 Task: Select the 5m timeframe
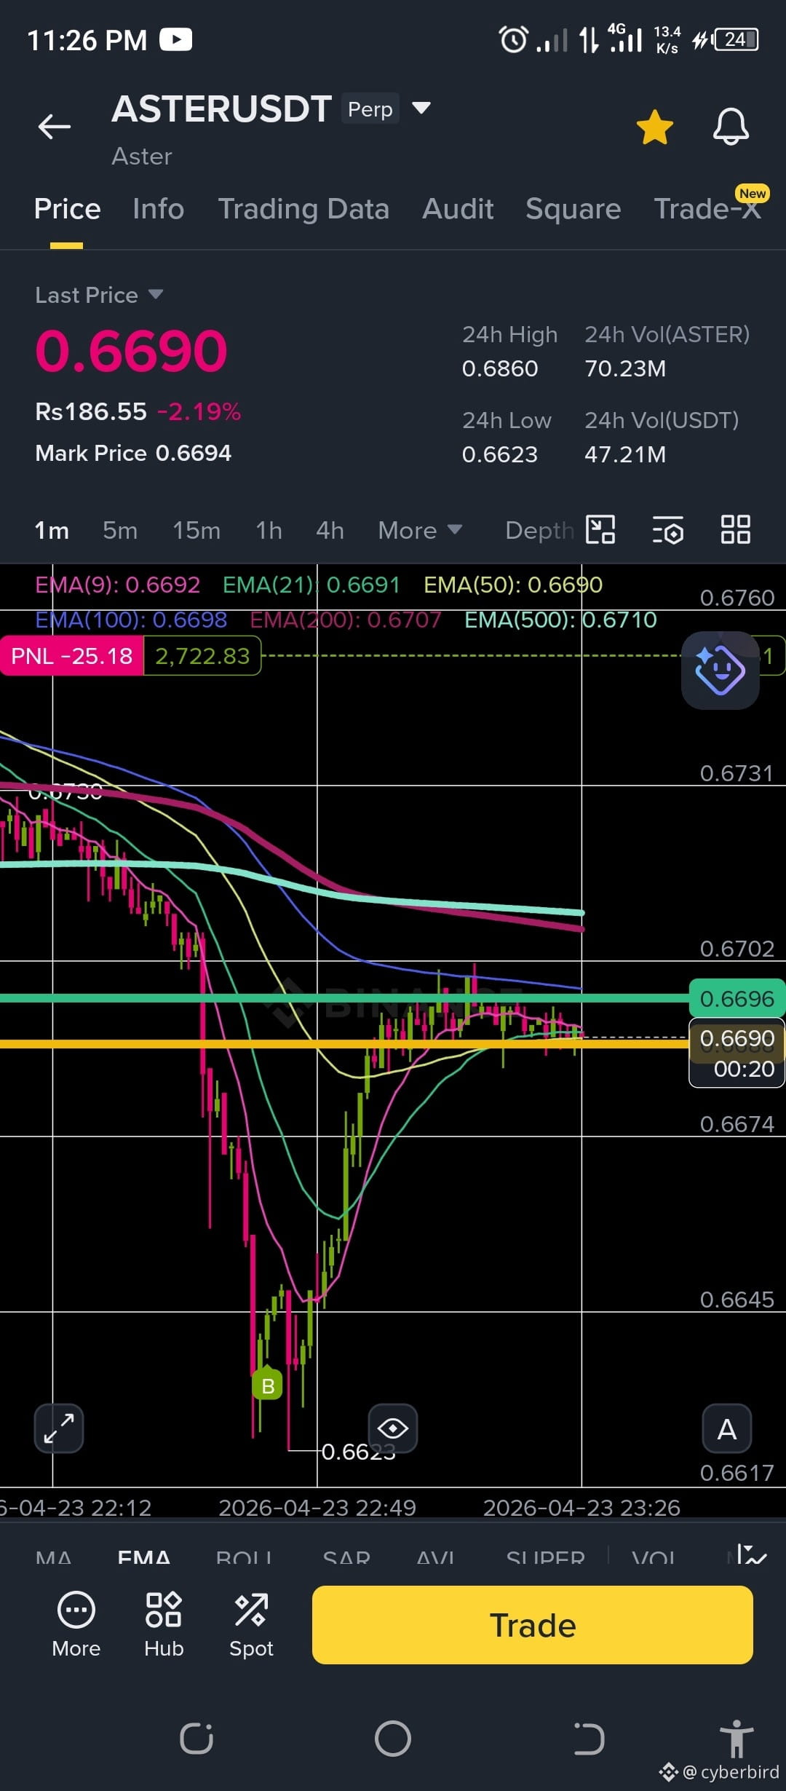point(120,531)
